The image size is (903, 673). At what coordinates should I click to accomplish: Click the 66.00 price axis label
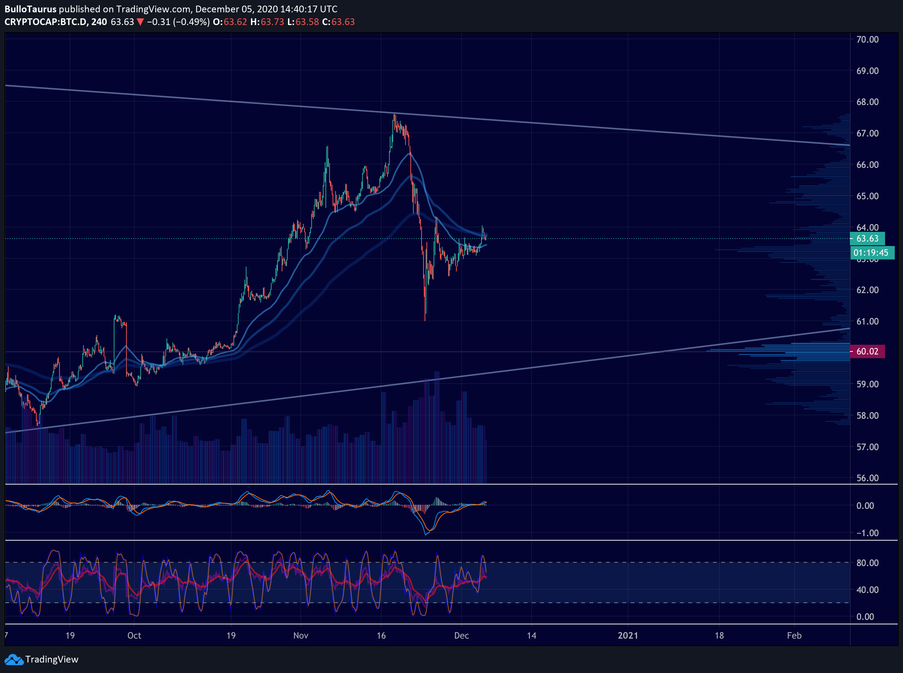click(x=867, y=165)
